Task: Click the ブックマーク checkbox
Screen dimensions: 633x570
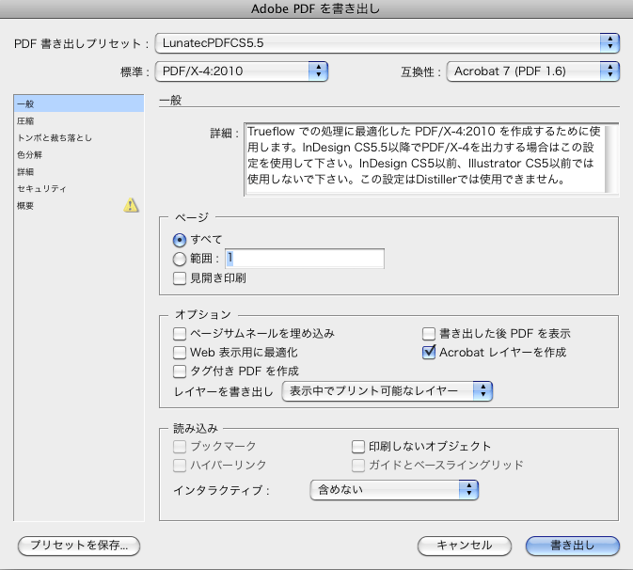Action: pyautogui.click(x=180, y=447)
